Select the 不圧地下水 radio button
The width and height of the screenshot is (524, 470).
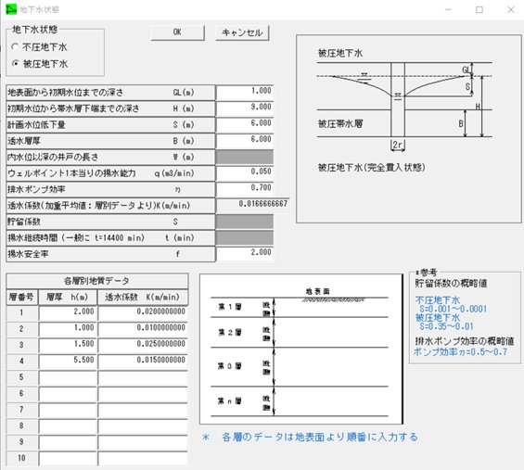click(15, 47)
